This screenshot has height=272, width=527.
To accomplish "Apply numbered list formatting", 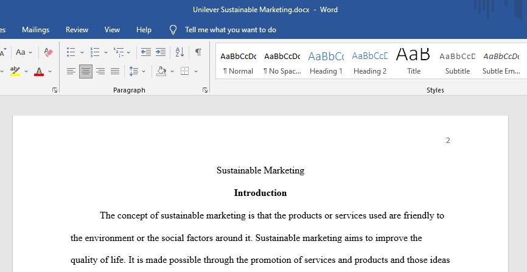I will click(x=95, y=52).
